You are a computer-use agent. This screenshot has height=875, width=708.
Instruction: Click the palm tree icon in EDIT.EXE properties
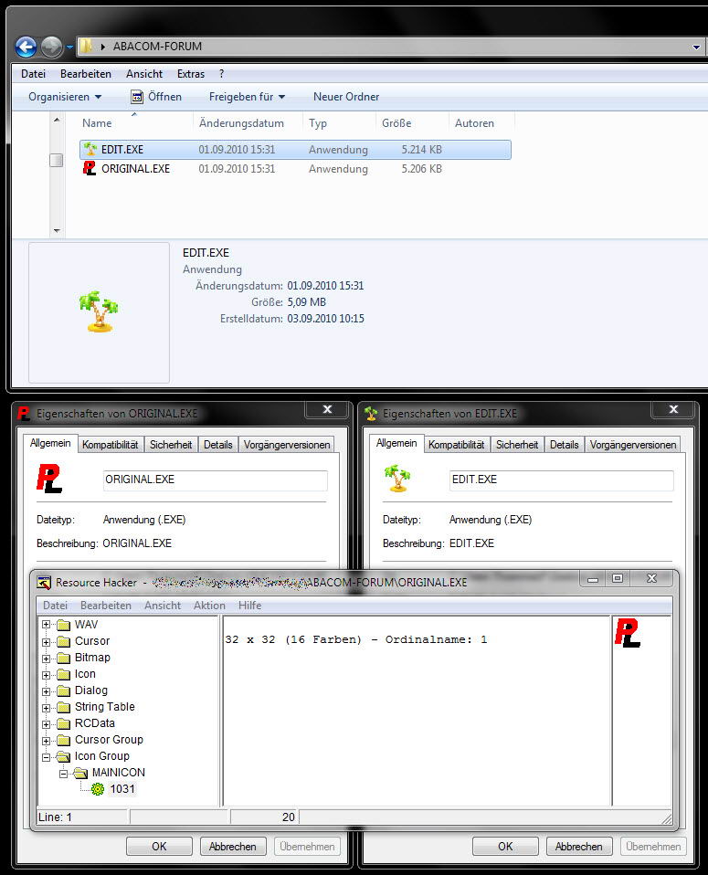(397, 479)
